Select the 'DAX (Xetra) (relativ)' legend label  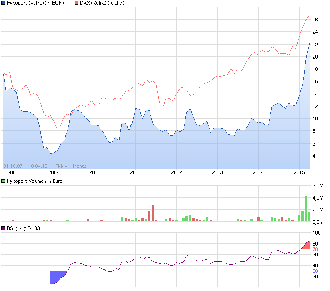(102, 3)
